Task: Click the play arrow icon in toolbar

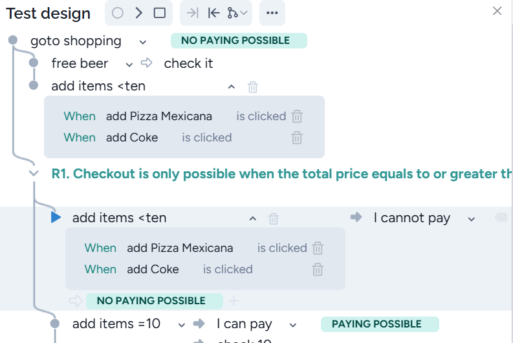Action: click(138, 13)
